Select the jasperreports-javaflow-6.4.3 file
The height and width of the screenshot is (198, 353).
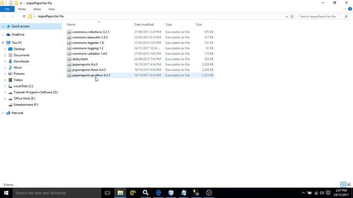(x=91, y=75)
